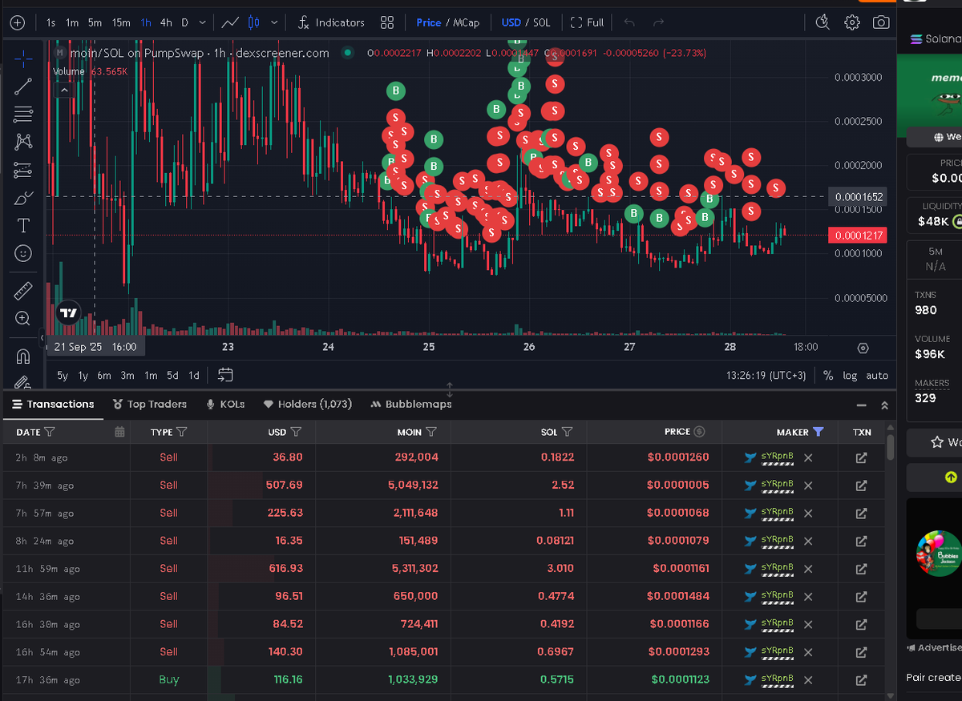Viewport: 962px width, 701px height.
Task: Select the text annotation T tool
Action: click(23, 225)
